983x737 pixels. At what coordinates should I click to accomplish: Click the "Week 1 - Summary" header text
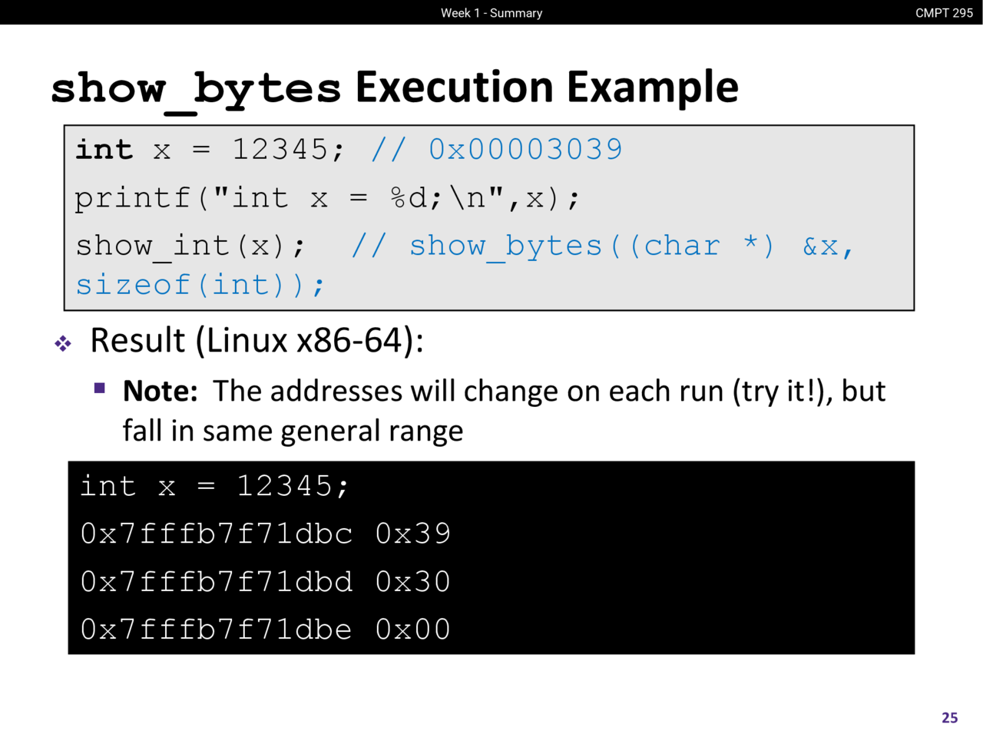click(491, 12)
